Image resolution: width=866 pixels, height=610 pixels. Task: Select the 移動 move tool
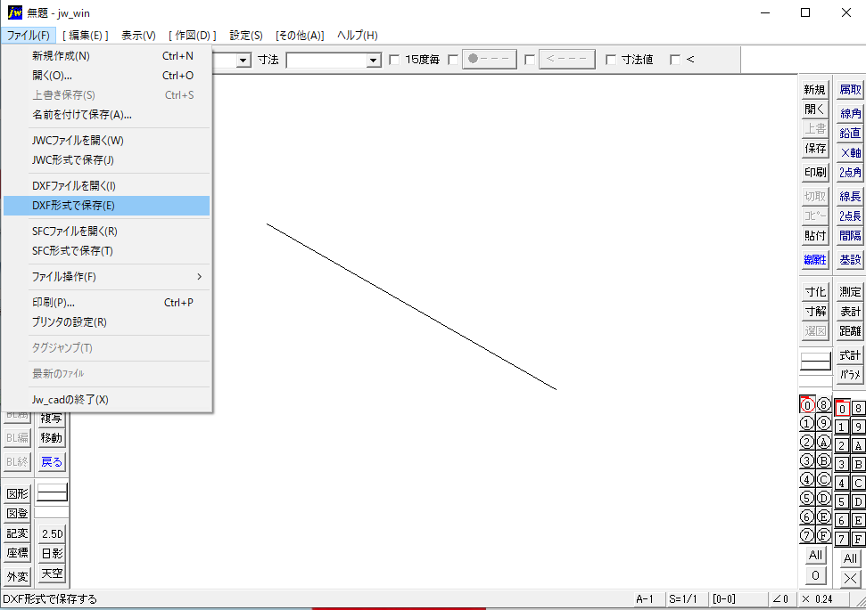(x=52, y=438)
